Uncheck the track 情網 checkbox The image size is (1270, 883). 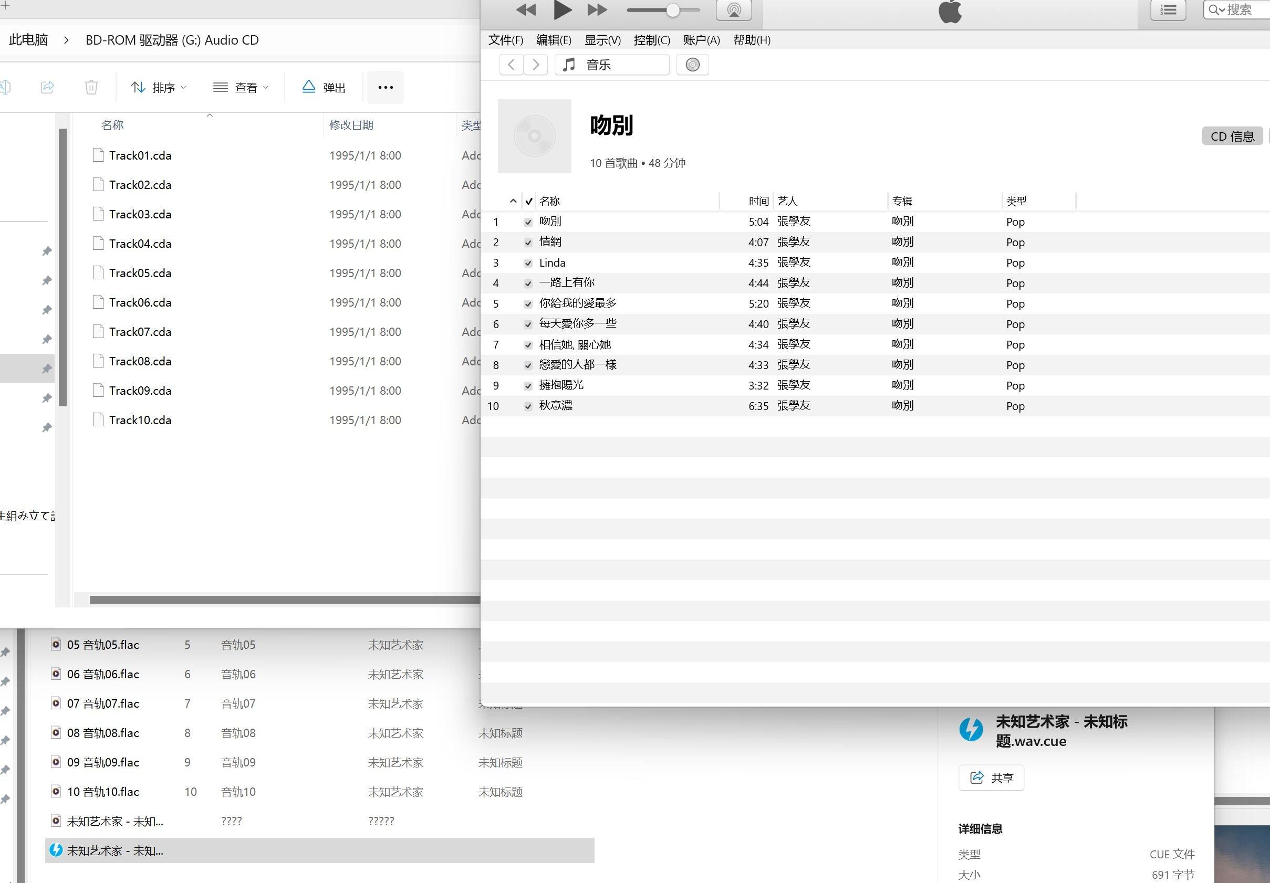coord(528,243)
